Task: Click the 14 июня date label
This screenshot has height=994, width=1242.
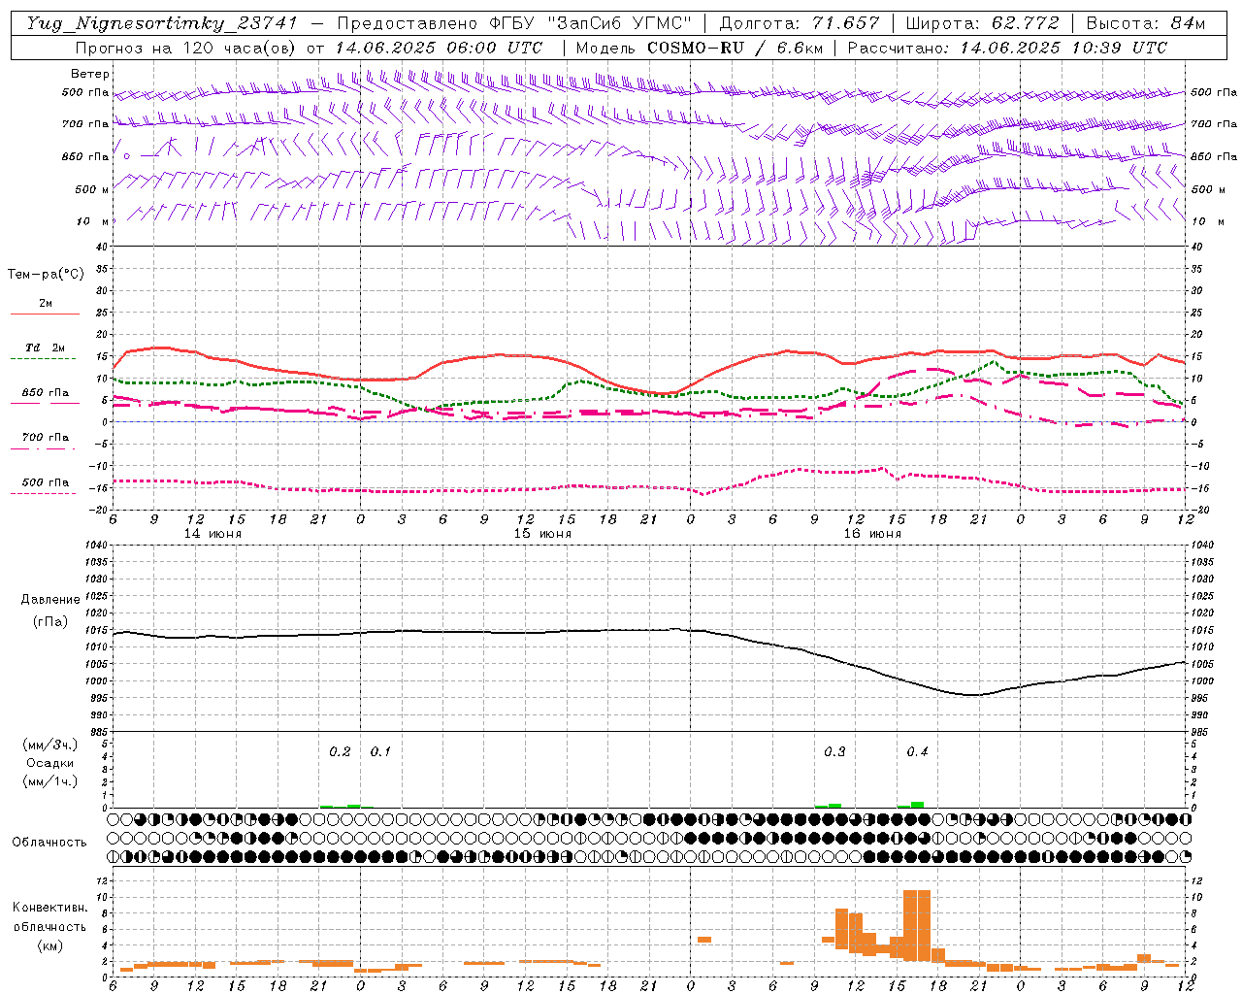Action: (212, 534)
